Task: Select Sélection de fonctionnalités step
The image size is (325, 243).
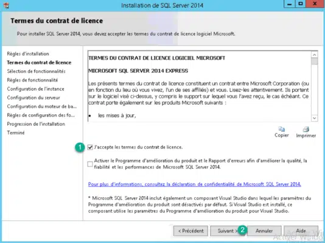Action: [x=36, y=71]
